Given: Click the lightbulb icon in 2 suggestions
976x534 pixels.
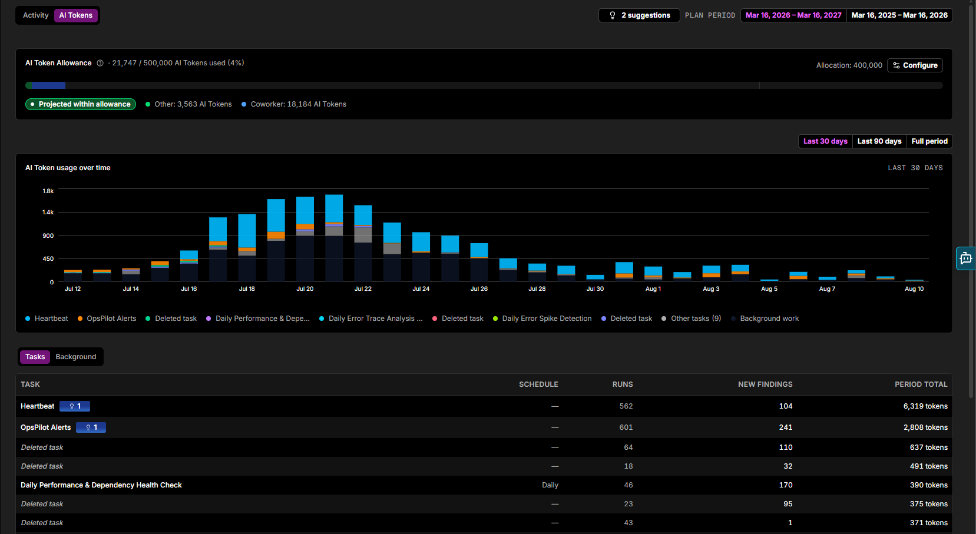Looking at the screenshot, I should [x=613, y=15].
